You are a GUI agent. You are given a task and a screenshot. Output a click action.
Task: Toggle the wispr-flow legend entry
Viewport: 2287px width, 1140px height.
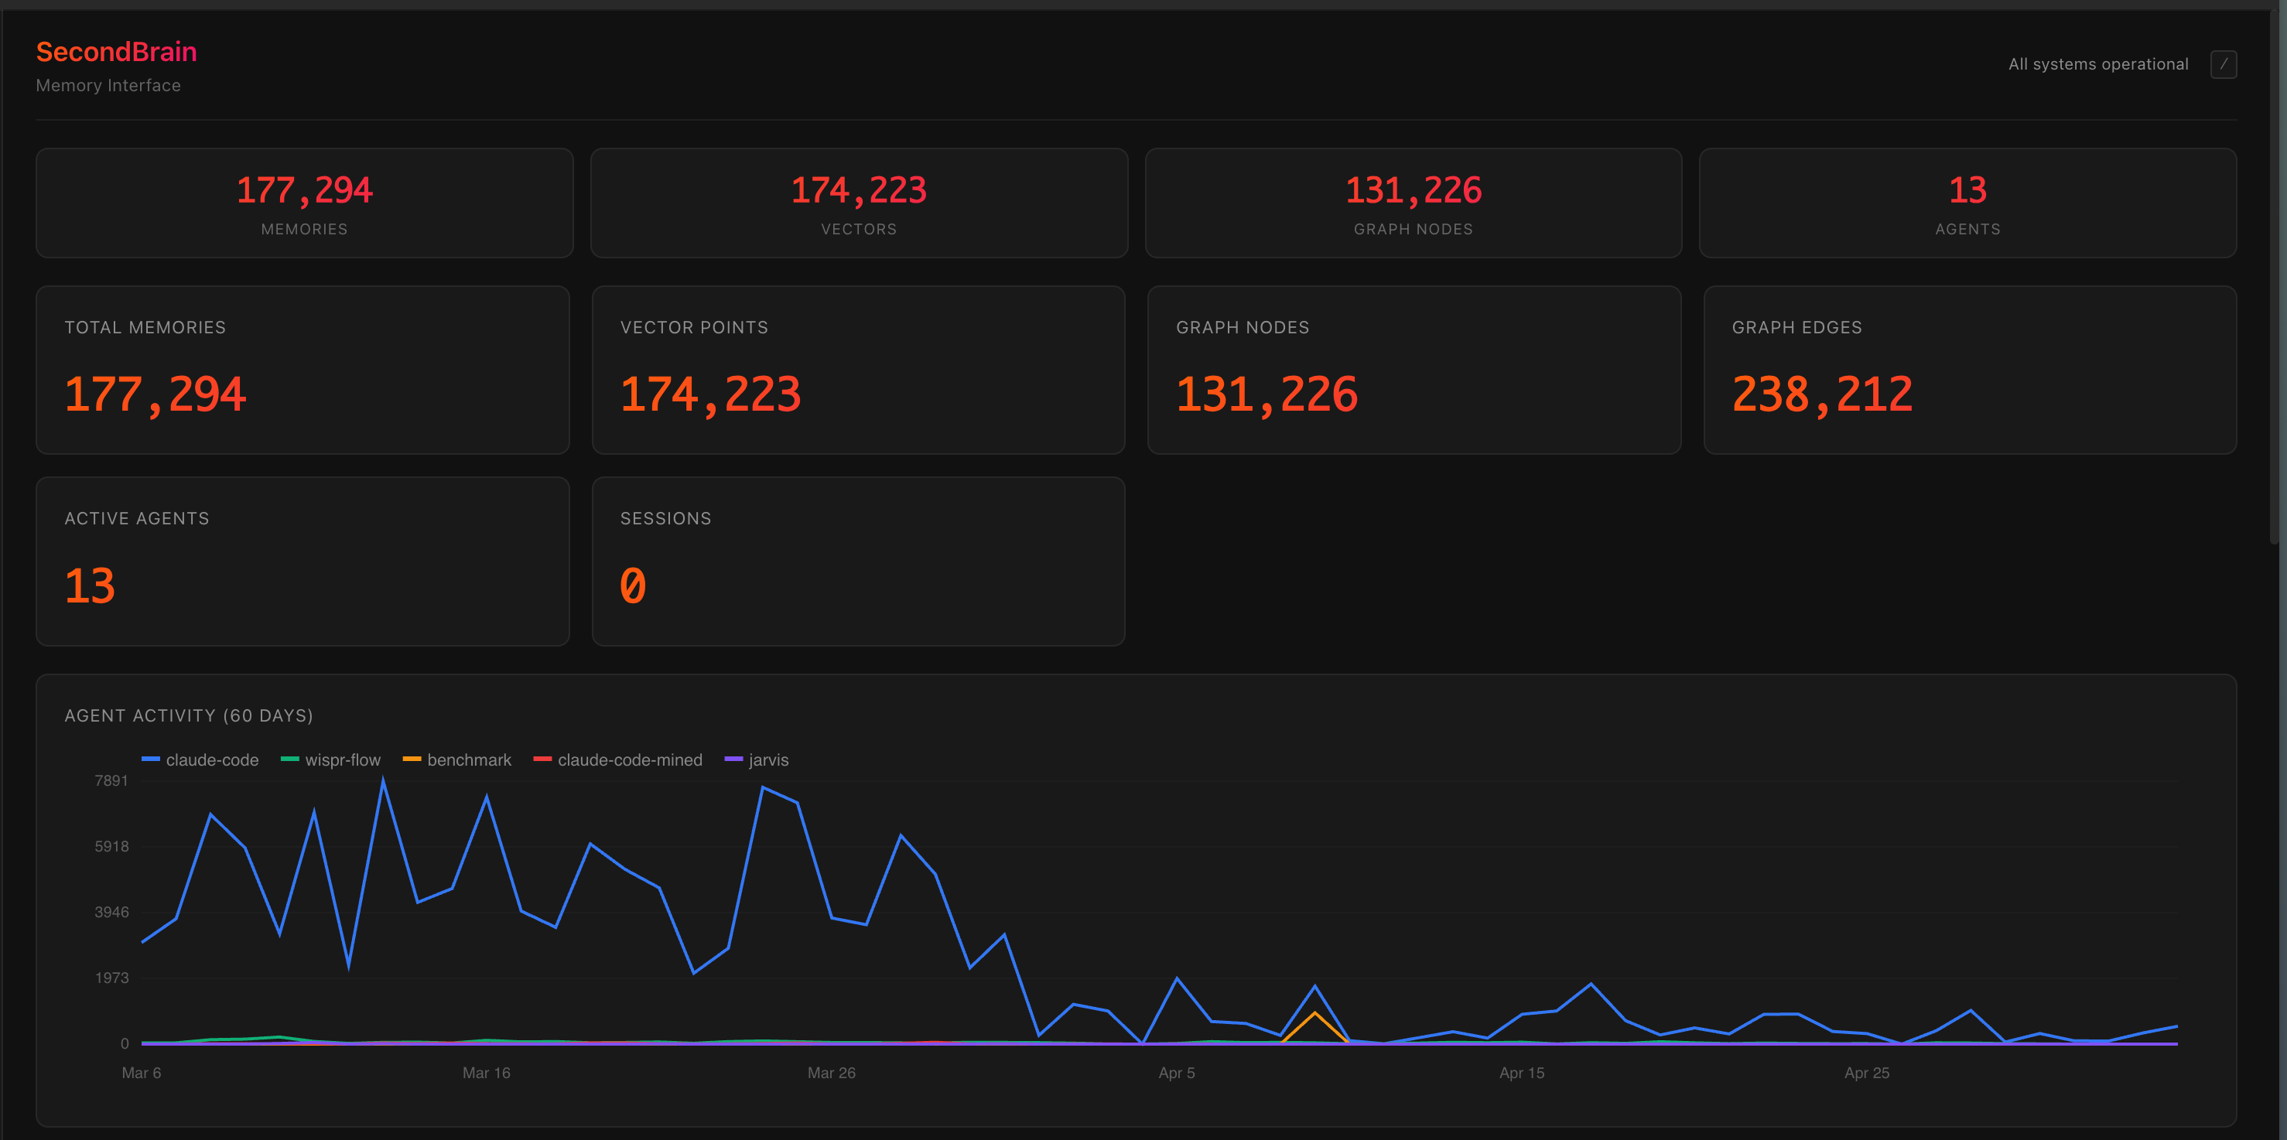pyautogui.click(x=330, y=759)
